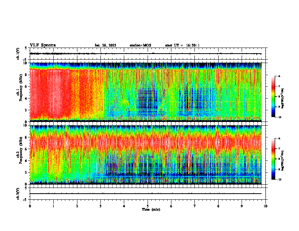The height and width of the screenshot is (231, 299).
Task: Click the '-10' label on ch.2 color bar
Action: tap(279, 180)
